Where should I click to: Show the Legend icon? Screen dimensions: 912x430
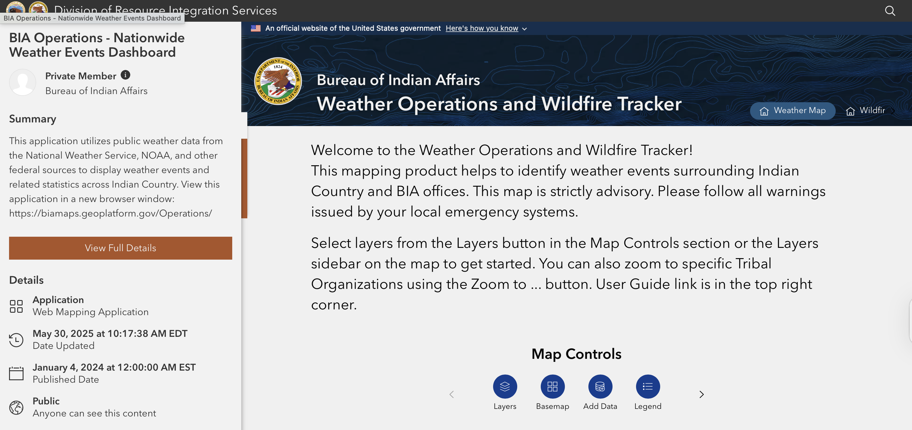648,386
